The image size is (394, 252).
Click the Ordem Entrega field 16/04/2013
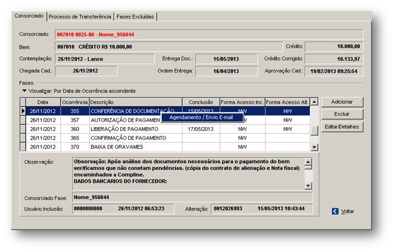click(226, 71)
